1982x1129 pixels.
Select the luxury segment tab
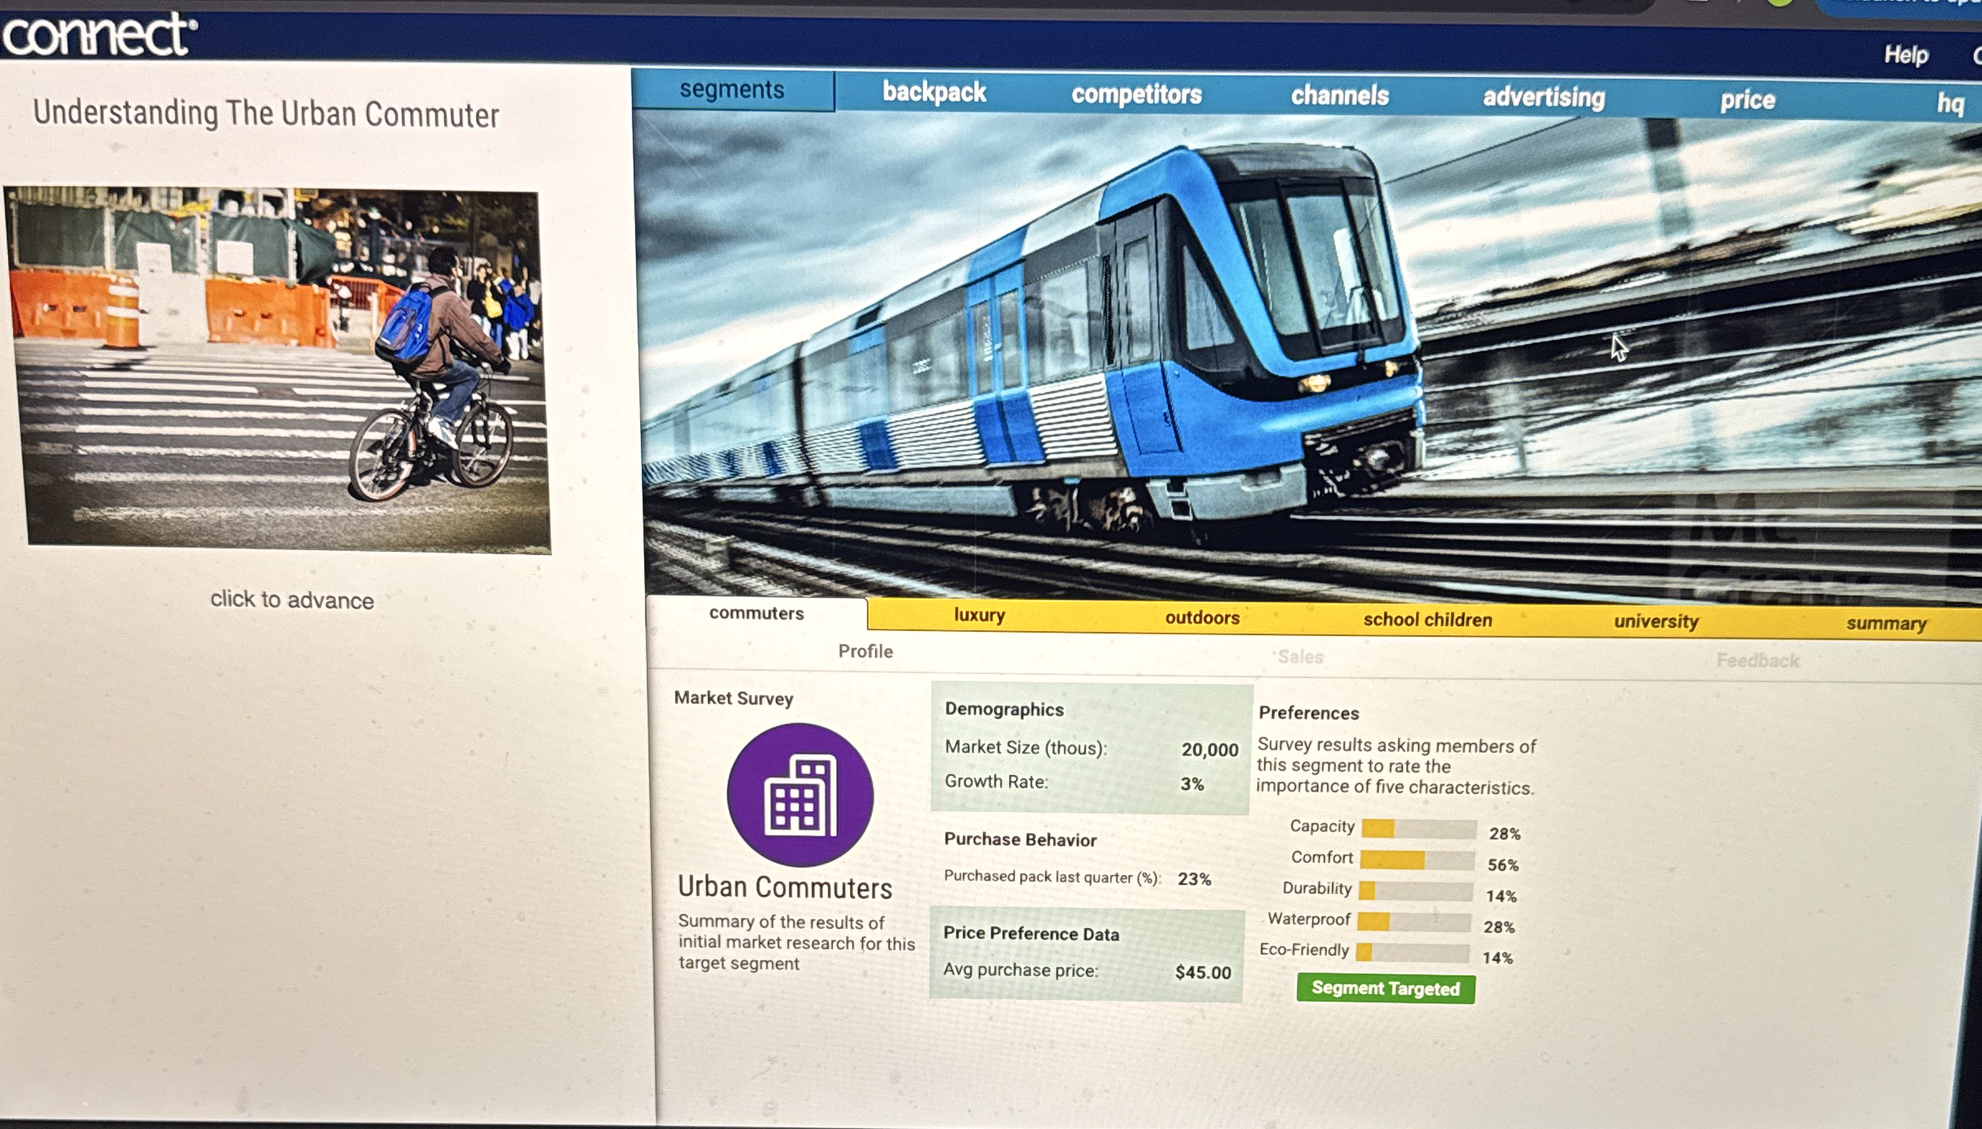click(979, 615)
